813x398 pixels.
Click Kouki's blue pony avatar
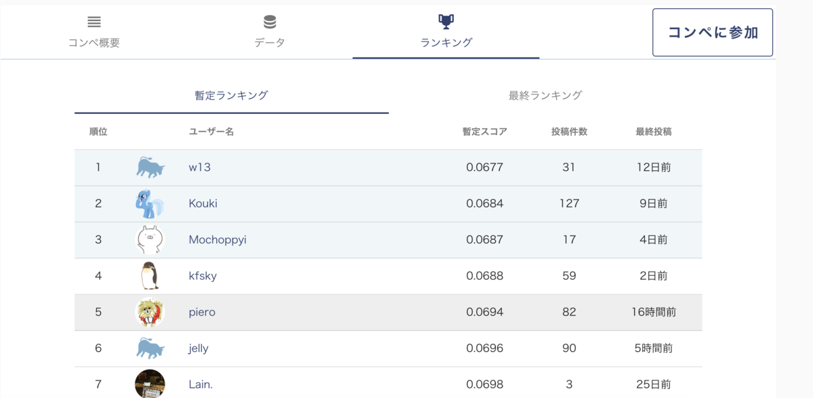[149, 203]
